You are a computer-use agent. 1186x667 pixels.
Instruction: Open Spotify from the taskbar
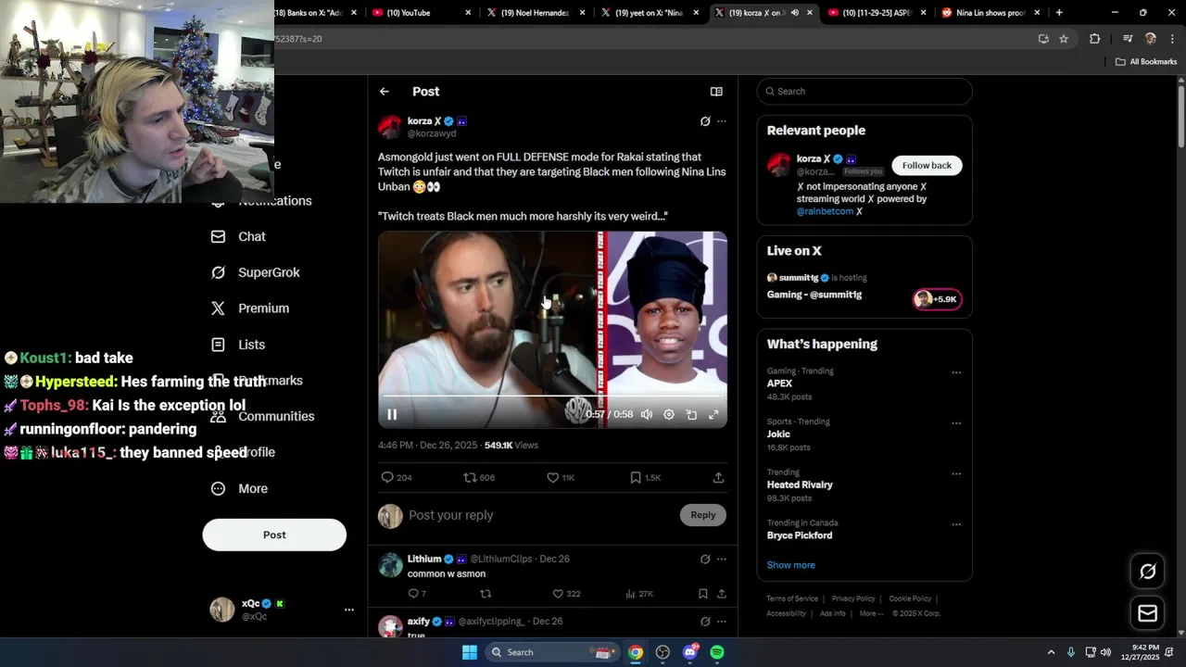(717, 652)
